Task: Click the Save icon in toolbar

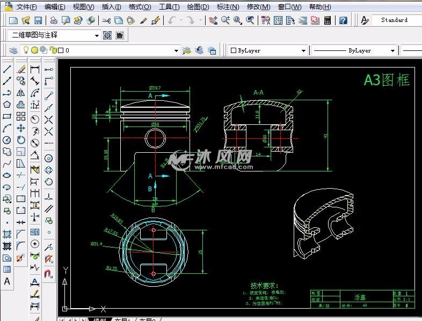Action: 38,20
